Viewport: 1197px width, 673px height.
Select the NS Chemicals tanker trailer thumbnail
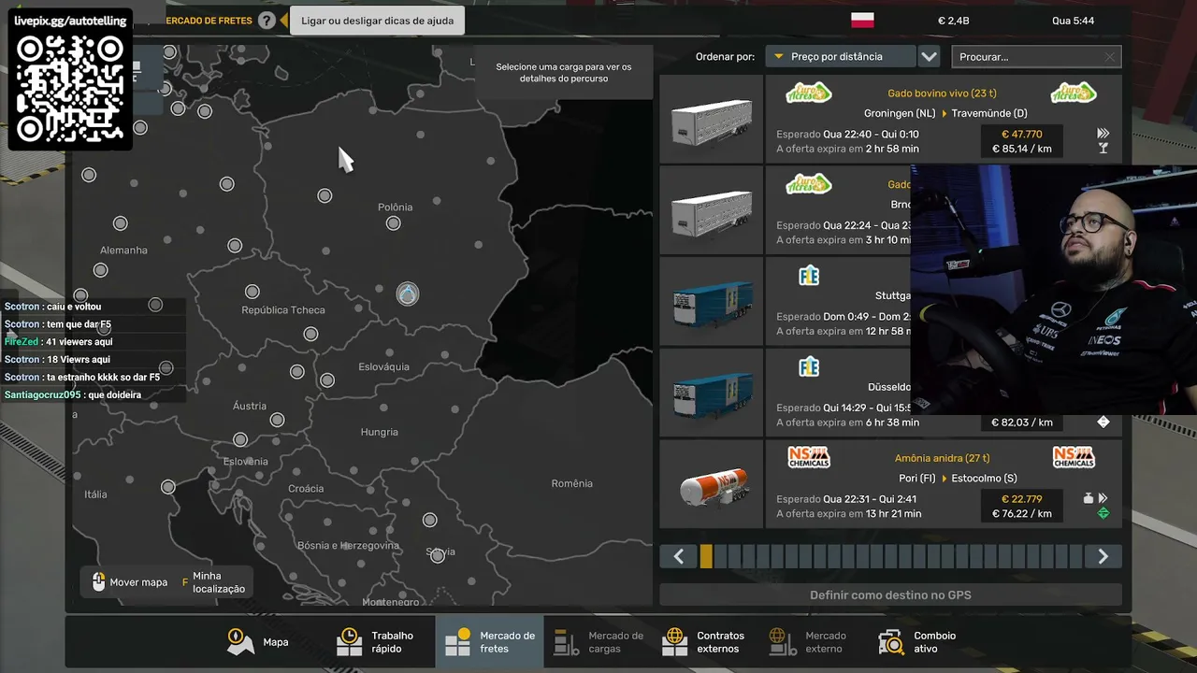point(712,484)
